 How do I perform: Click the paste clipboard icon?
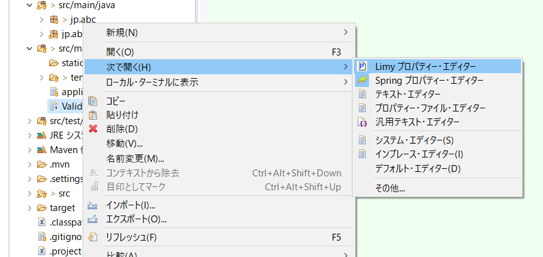pyautogui.click(x=93, y=115)
